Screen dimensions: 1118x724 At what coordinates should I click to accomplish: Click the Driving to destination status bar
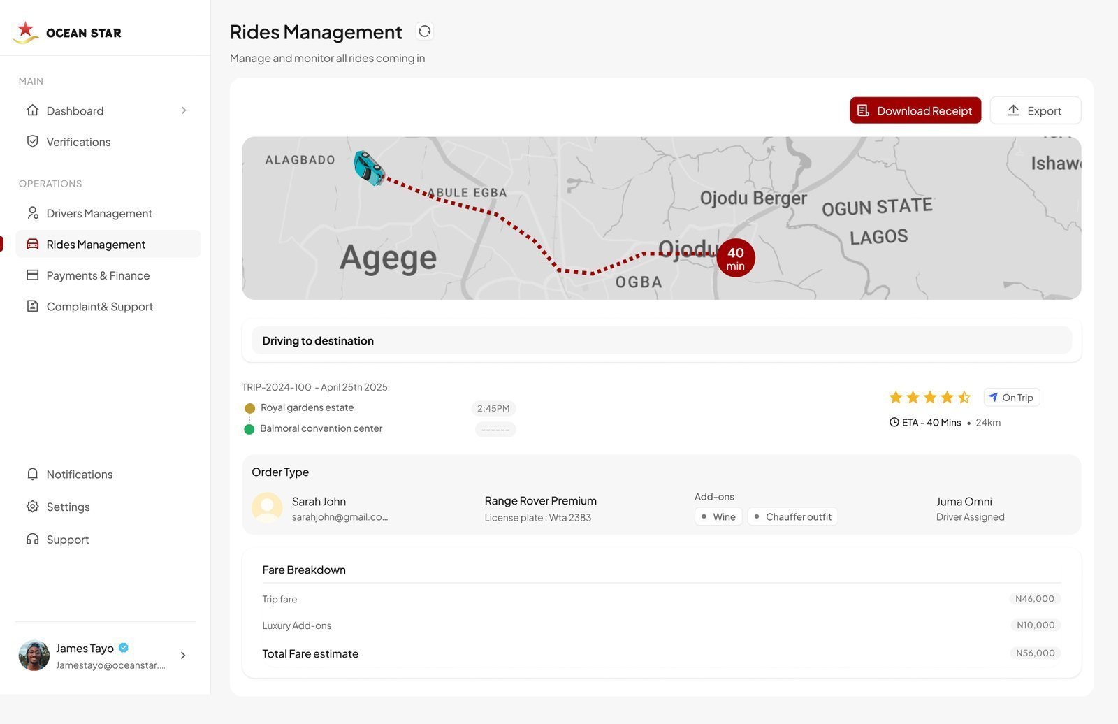pyautogui.click(x=662, y=340)
